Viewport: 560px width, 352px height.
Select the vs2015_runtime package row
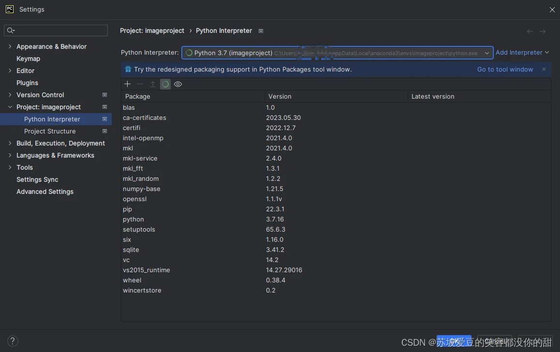point(336,270)
